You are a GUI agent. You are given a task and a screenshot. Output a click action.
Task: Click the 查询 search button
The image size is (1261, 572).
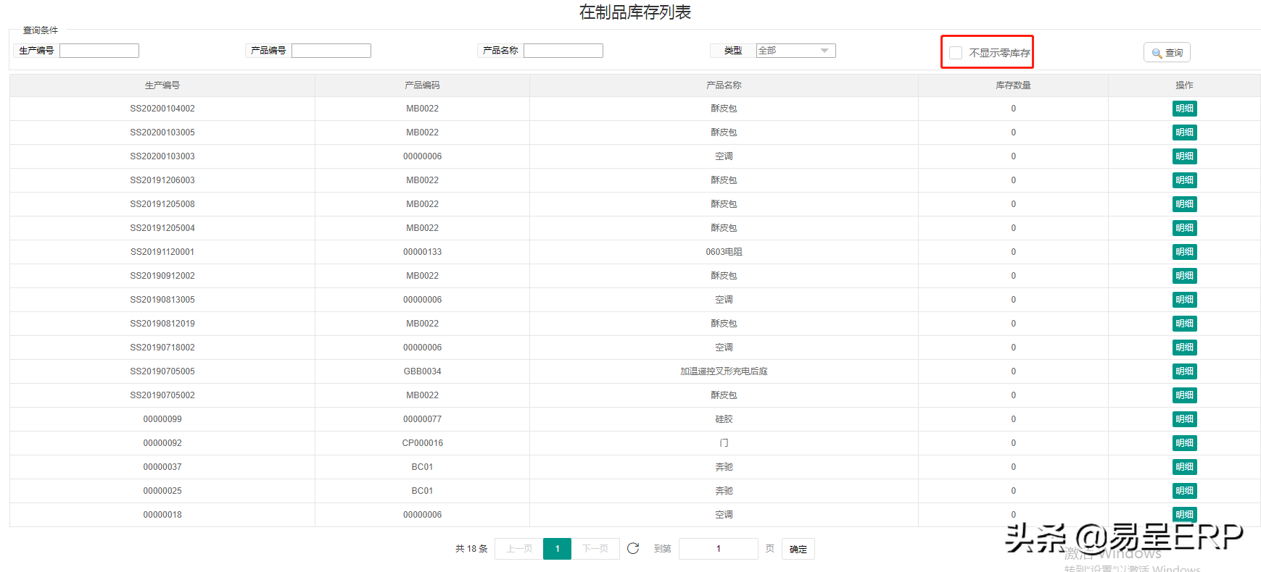[1167, 53]
